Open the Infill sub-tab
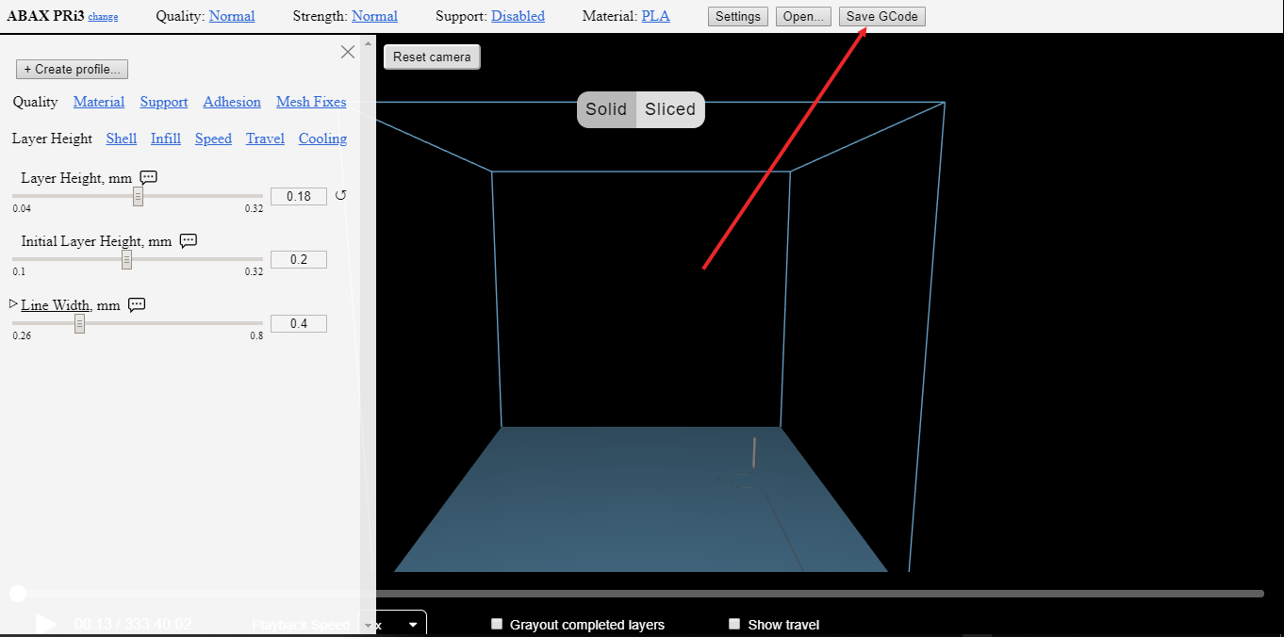This screenshot has height=637, width=1284. pyautogui.click(x=166, y=139)
